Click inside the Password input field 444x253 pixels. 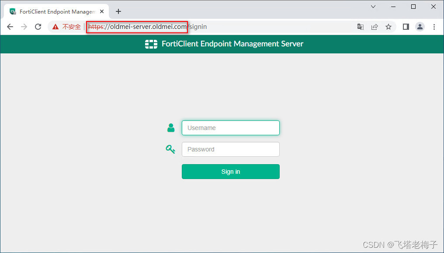230,149
